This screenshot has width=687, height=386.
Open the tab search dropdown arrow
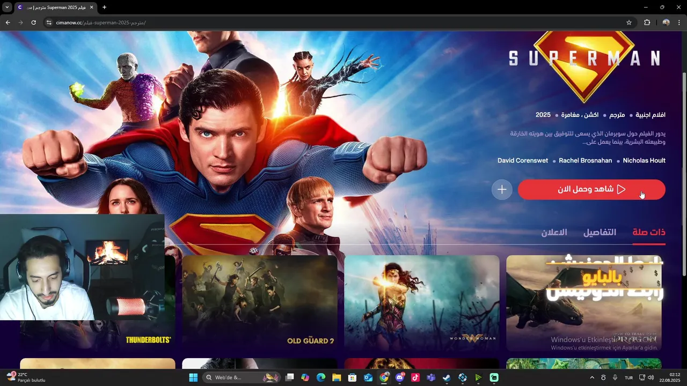pyautogui.click(x=7, y=7)
